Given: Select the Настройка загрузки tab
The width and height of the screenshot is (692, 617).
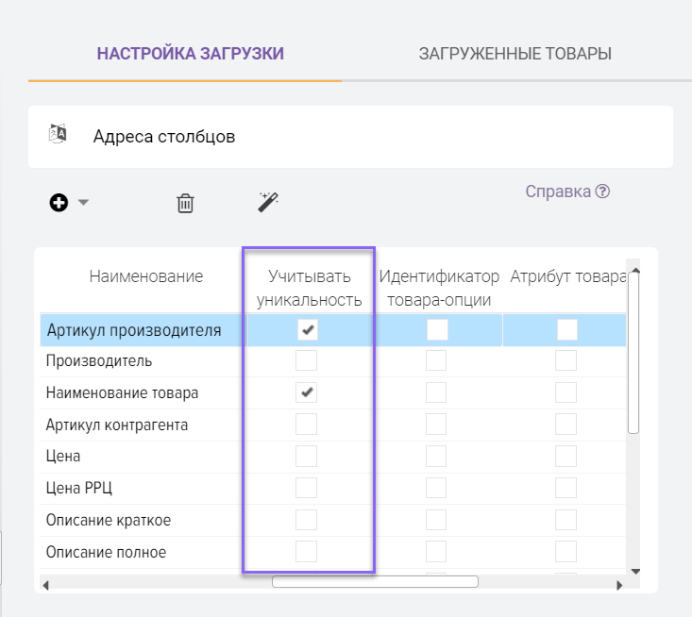Looking at the screenshot, I should tap(191, 54).
